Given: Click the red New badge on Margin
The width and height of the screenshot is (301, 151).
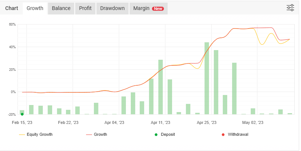Looking at the screenshot, I should (x=158, y=9).
